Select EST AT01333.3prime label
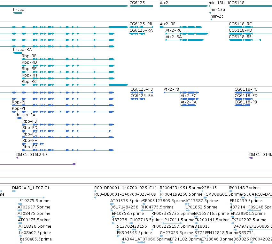Viewport: 272px width, 244px height. 127,201
